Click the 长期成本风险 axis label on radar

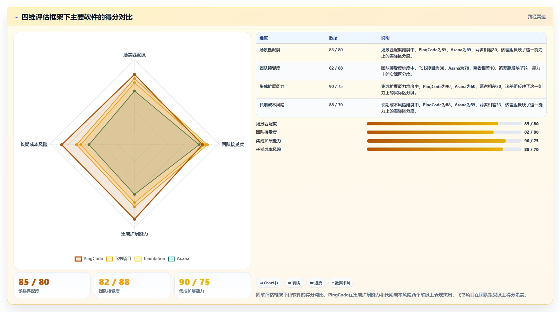click(x=34, y=144)
